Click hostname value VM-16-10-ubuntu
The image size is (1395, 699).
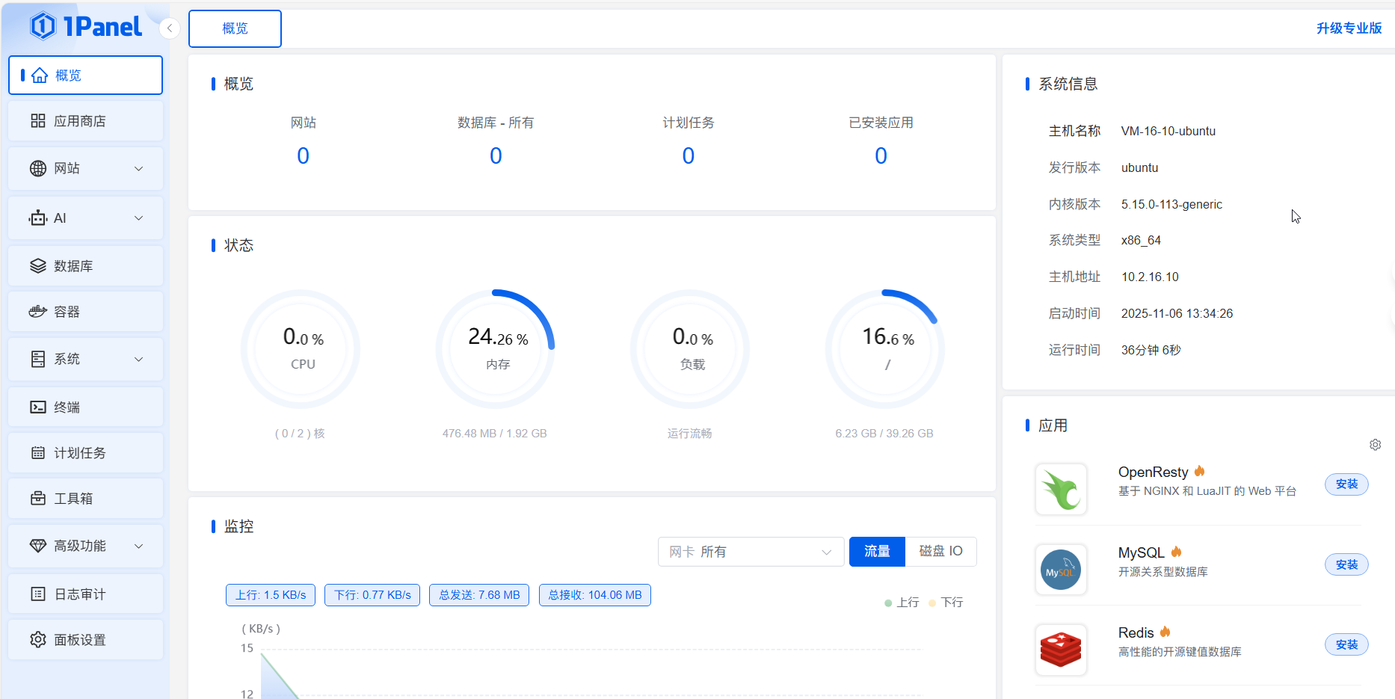[x=1168, y=131]
